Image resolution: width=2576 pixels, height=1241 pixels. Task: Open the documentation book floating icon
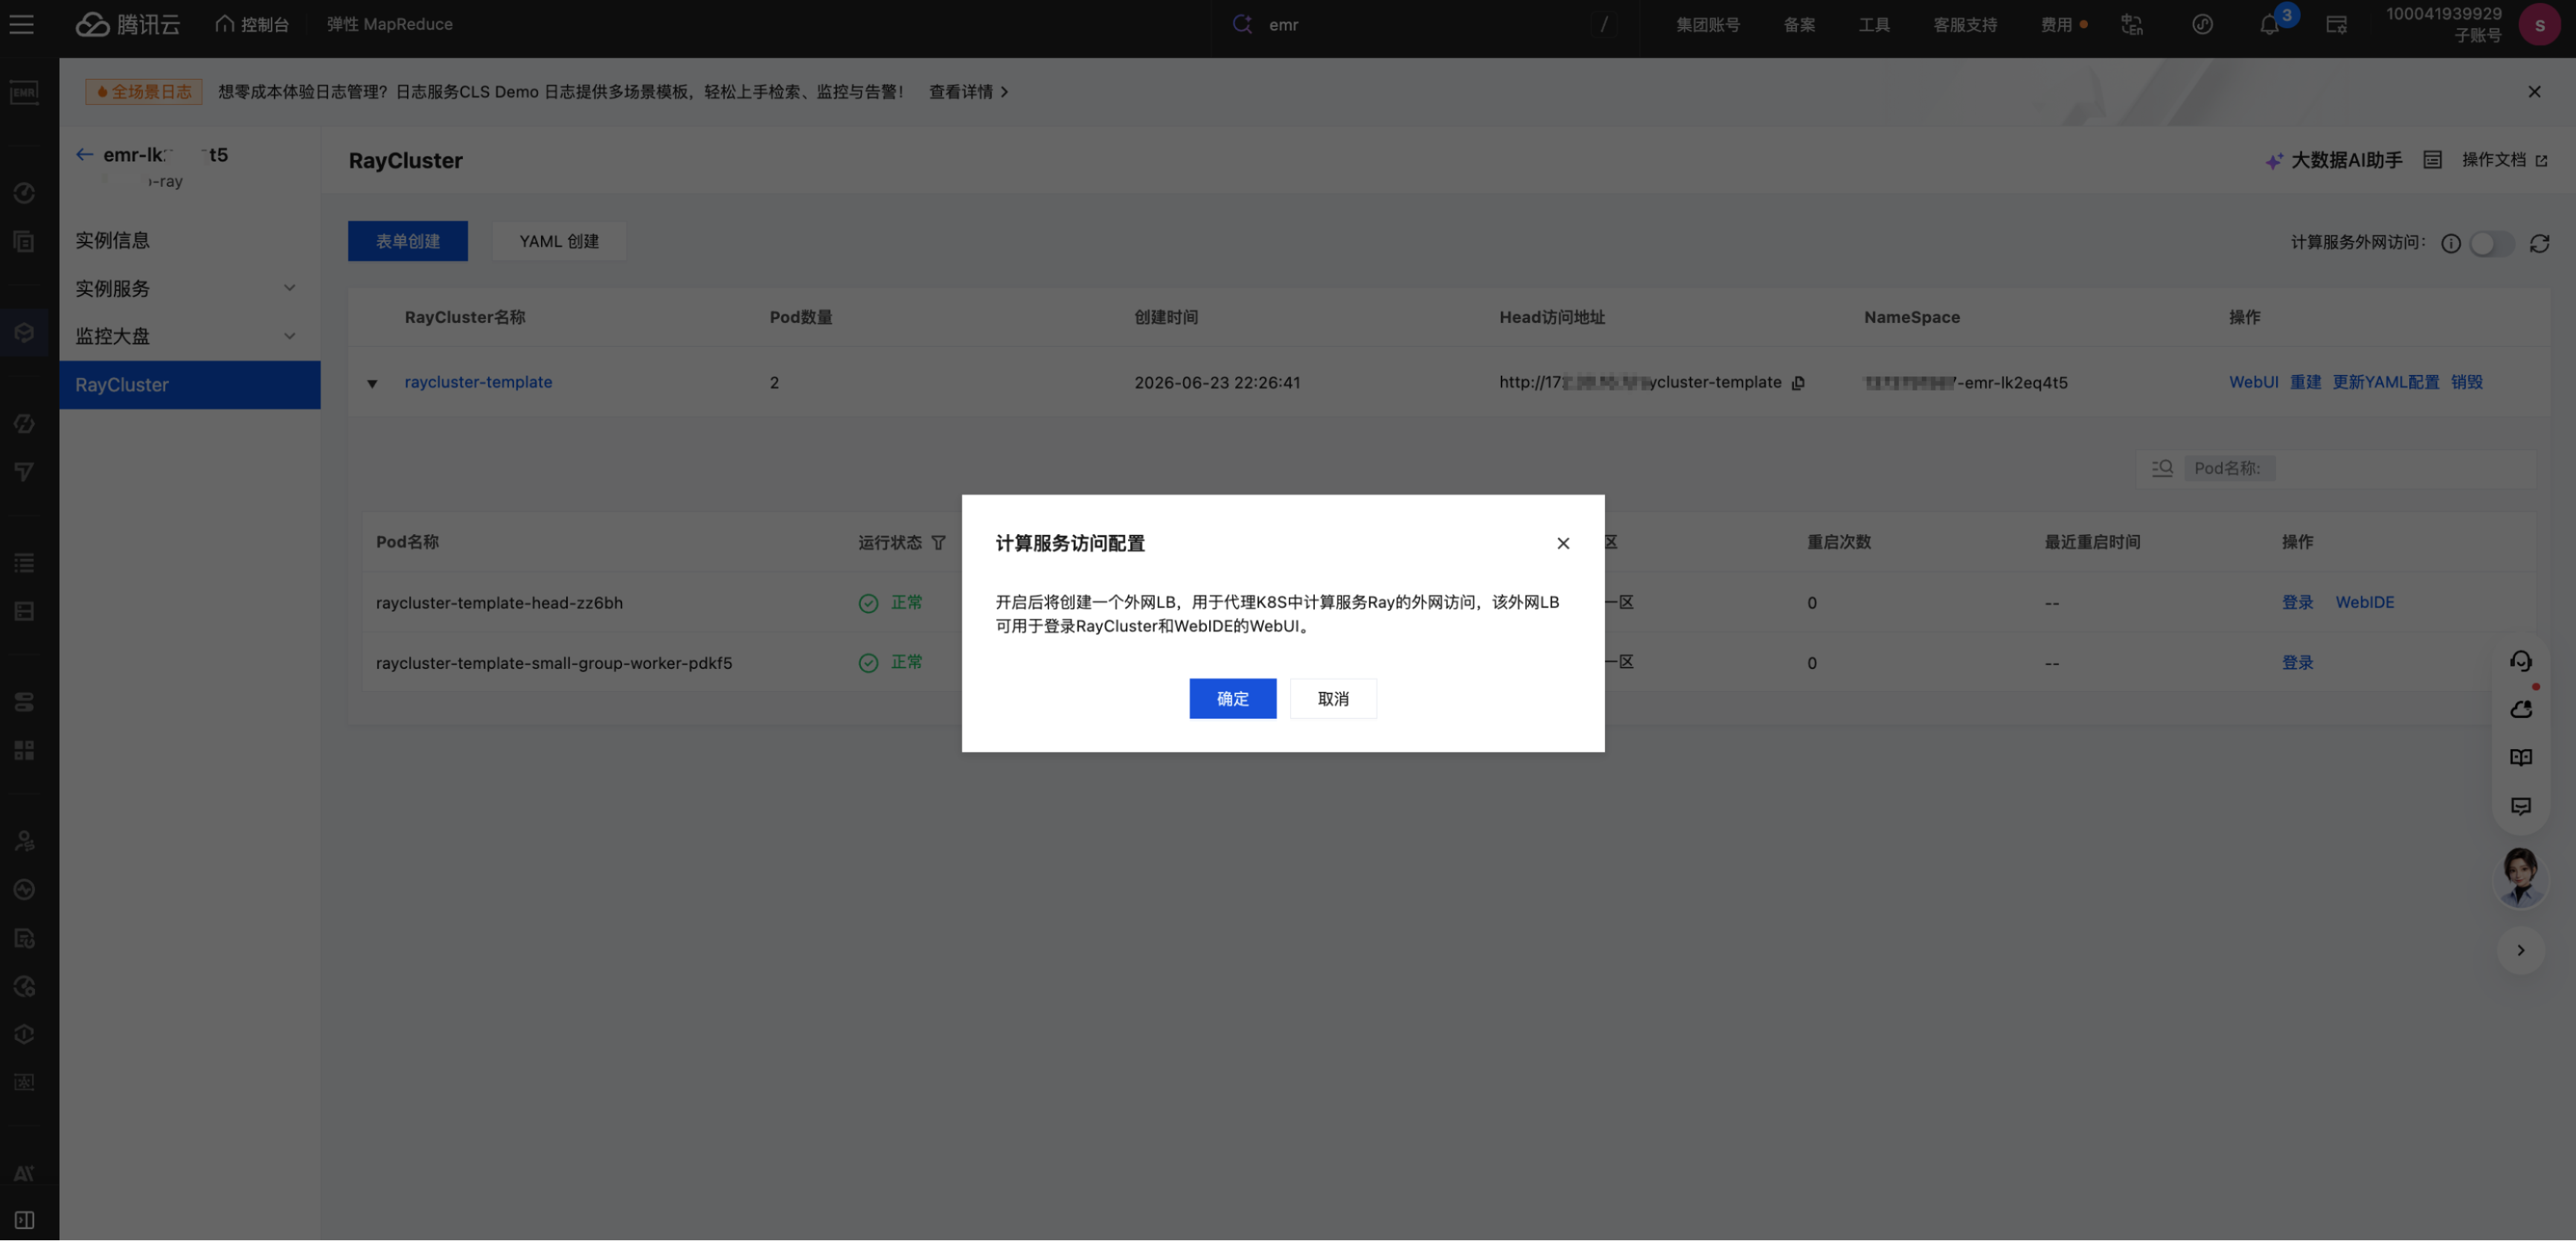tap(2520, 757)
